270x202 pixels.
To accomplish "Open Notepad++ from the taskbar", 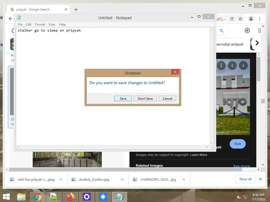I will coord(54,197).
